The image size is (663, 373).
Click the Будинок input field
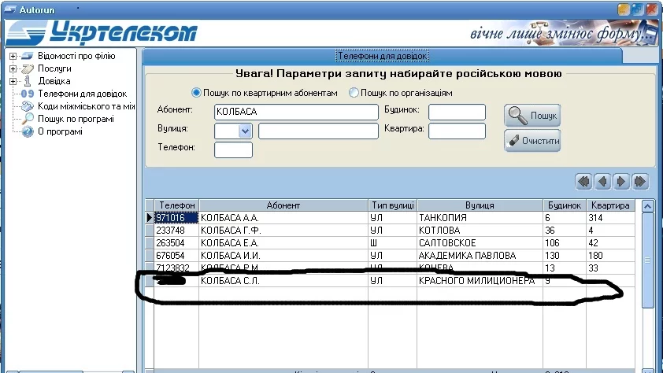pyautogui.click(x=457, y=113)
